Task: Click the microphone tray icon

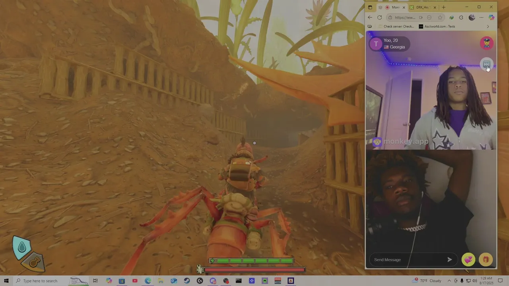Action: point(462,281)
